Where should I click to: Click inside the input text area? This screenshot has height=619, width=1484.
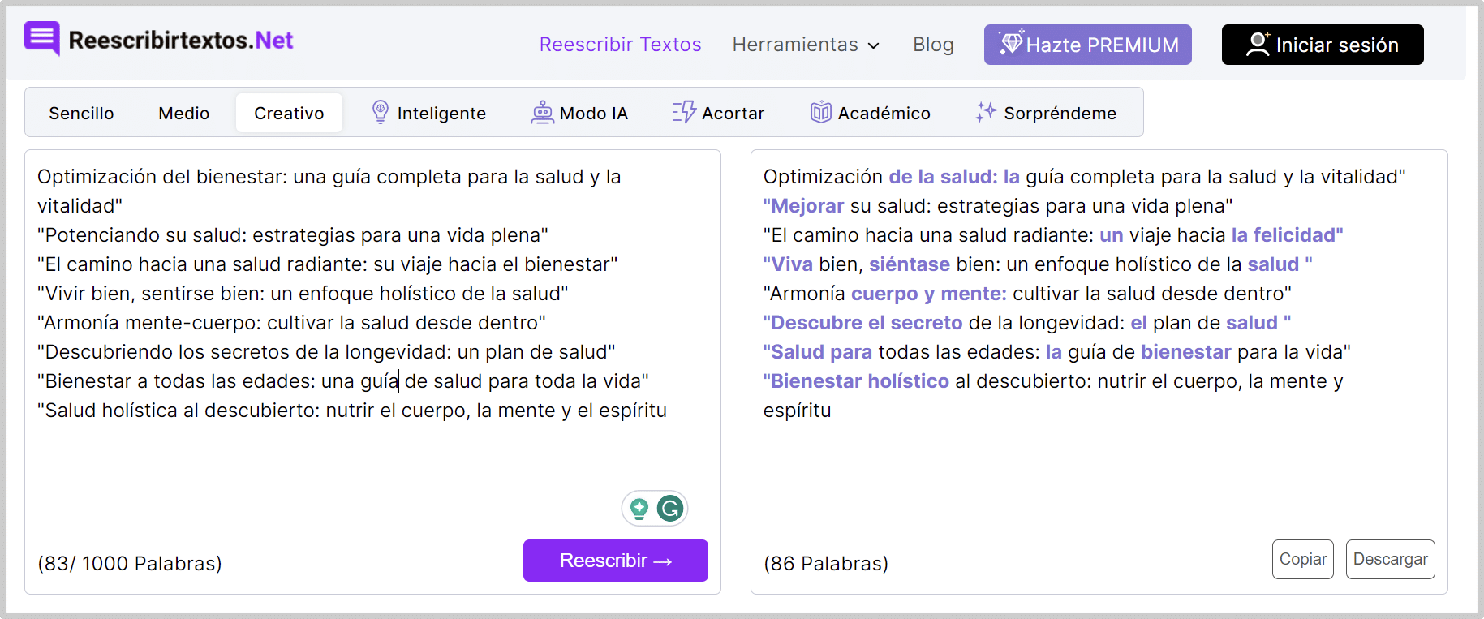pos(372,325)
